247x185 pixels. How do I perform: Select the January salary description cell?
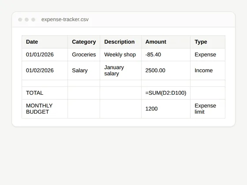(x=121, y=70)
